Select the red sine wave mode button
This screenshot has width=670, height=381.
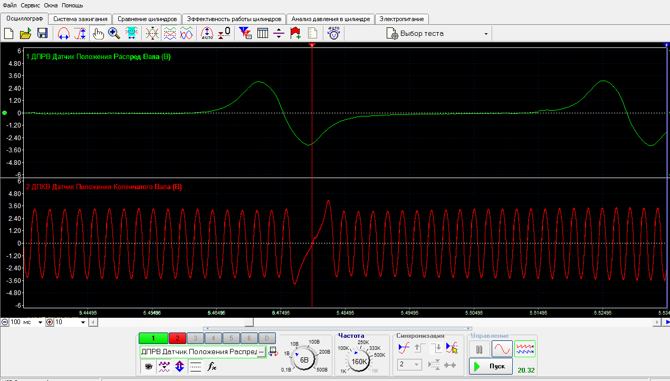coord(502,349)
